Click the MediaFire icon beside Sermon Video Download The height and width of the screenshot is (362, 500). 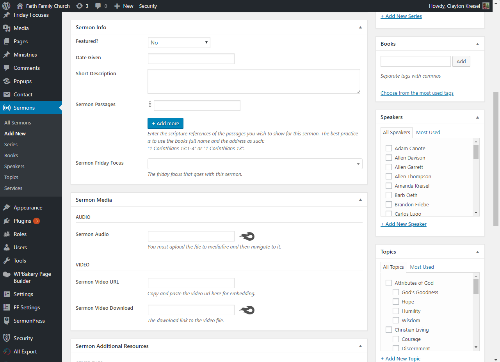click(x=247, y=310)
